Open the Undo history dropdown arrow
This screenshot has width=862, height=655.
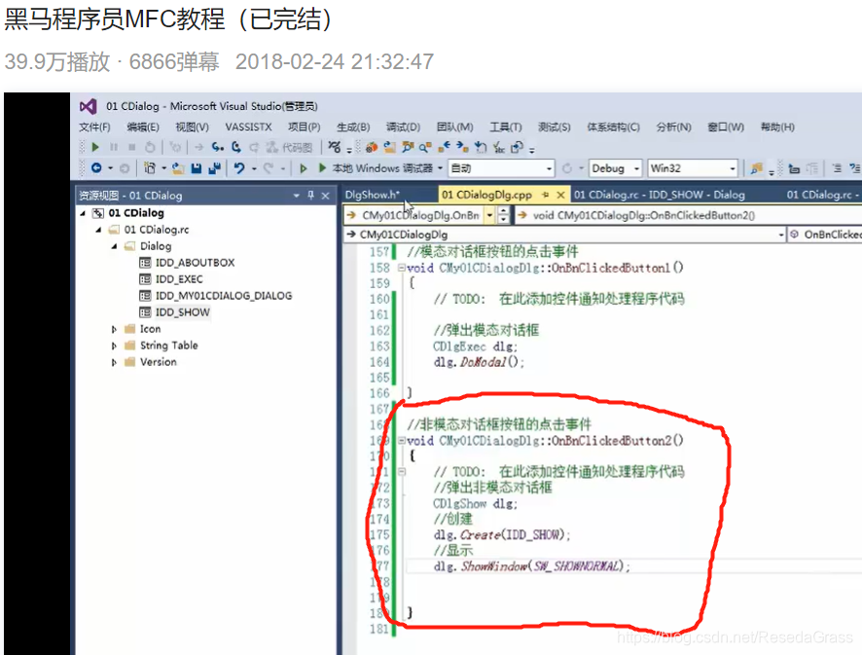coord(254,168)
